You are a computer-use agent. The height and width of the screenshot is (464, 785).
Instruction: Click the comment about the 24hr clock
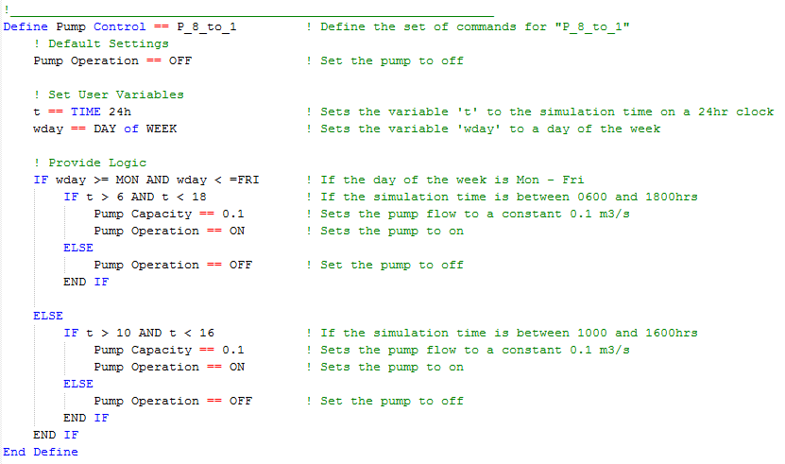point(539,112)
